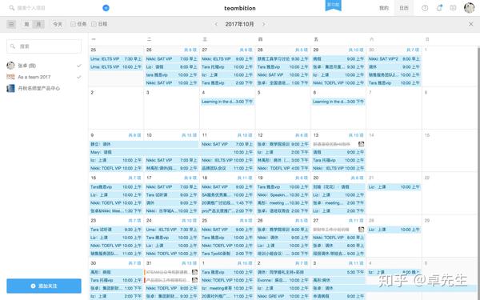Click the As a team 2017 project icon
Viewport: 480px width, 300px height.
click(x=10, y=77)
